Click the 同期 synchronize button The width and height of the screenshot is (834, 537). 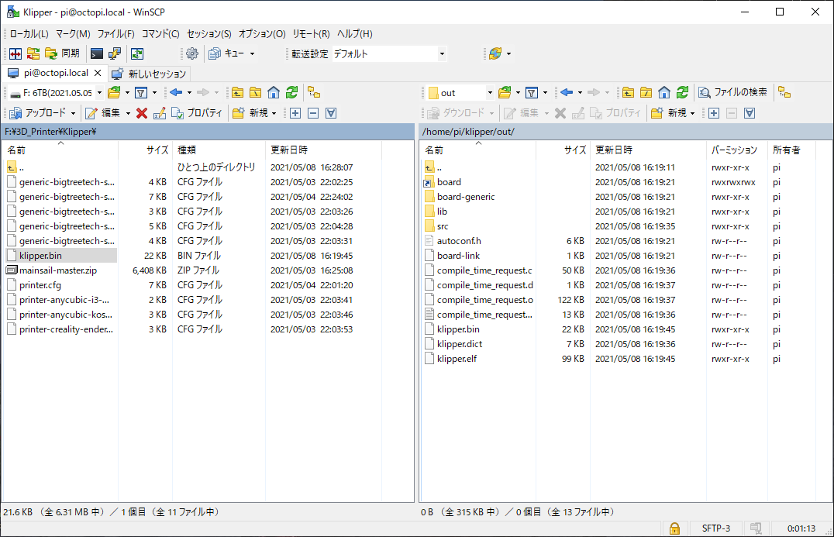click(63, 53)
